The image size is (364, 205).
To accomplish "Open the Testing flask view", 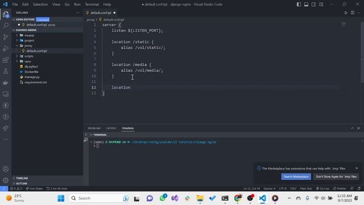I will point(6,71).
